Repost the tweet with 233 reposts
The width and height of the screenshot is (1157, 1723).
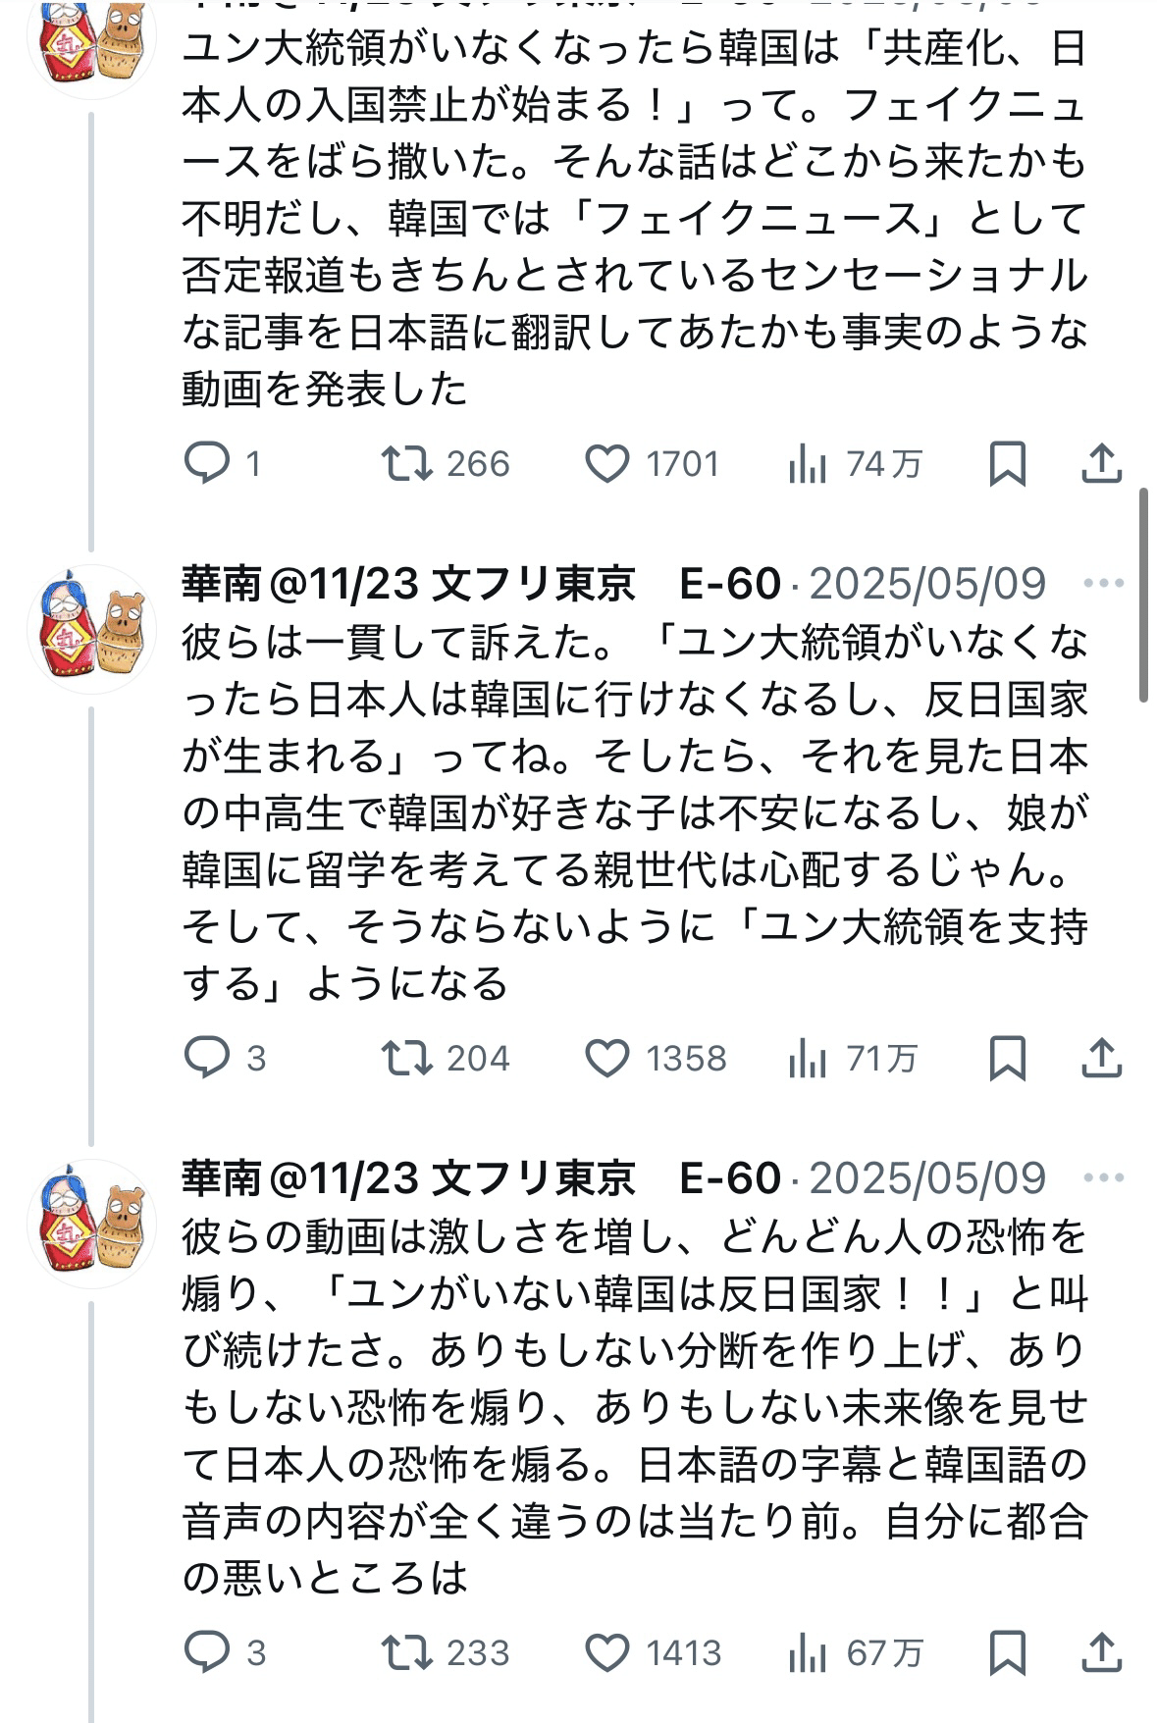[407, 1652]
